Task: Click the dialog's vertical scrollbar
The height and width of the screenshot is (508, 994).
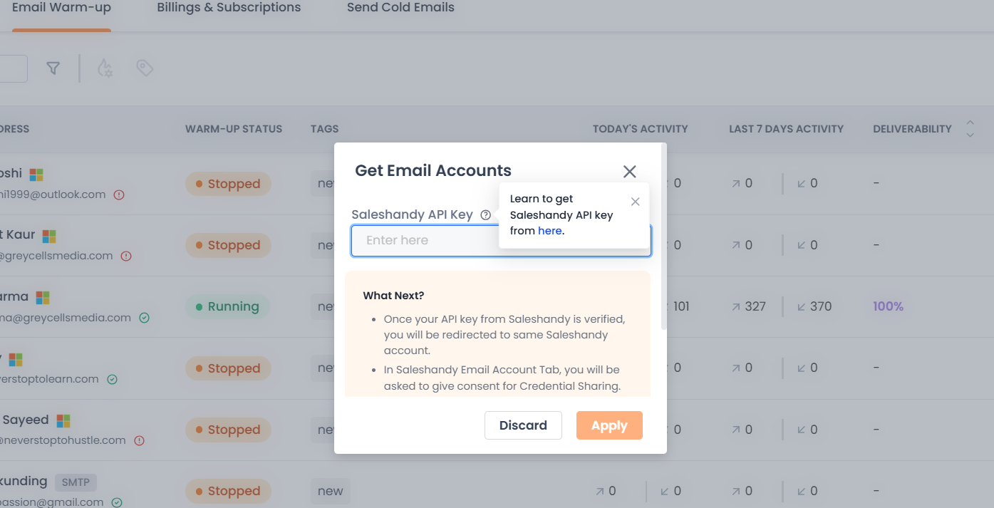Action: [664, 237]
